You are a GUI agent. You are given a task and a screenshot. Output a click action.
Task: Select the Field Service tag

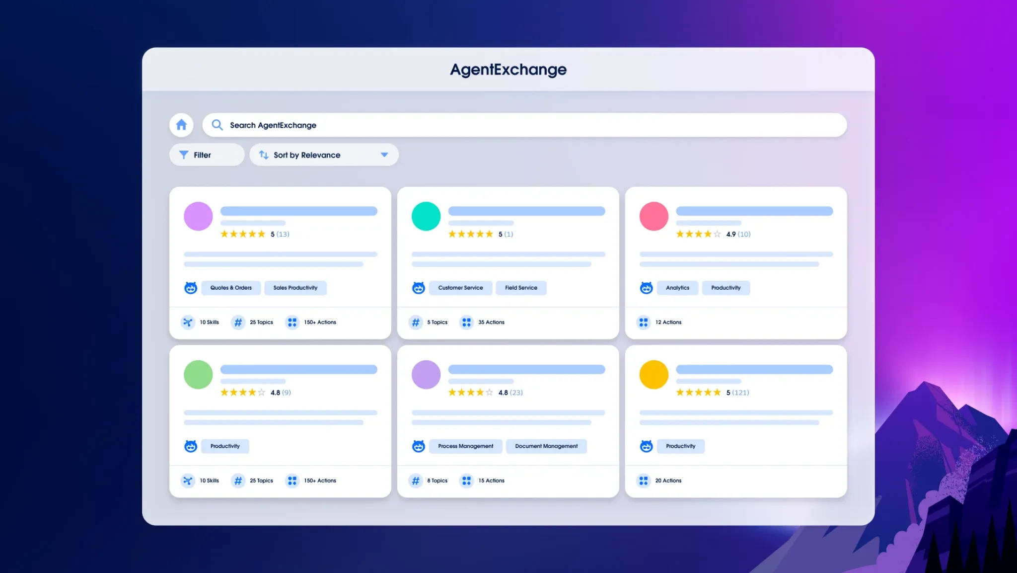point(521,288)
